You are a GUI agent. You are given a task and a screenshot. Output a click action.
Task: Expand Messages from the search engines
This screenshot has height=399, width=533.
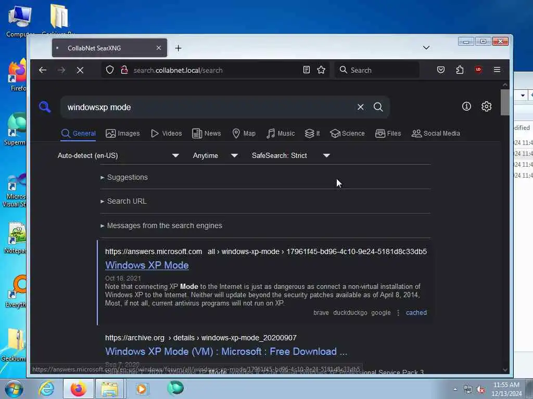click(x=161, y=225)
